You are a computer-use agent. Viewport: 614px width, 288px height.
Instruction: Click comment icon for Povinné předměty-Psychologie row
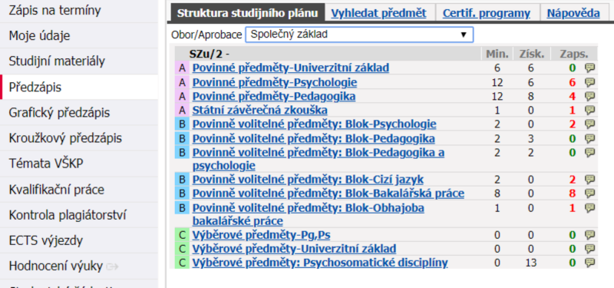tap(589, 83)
